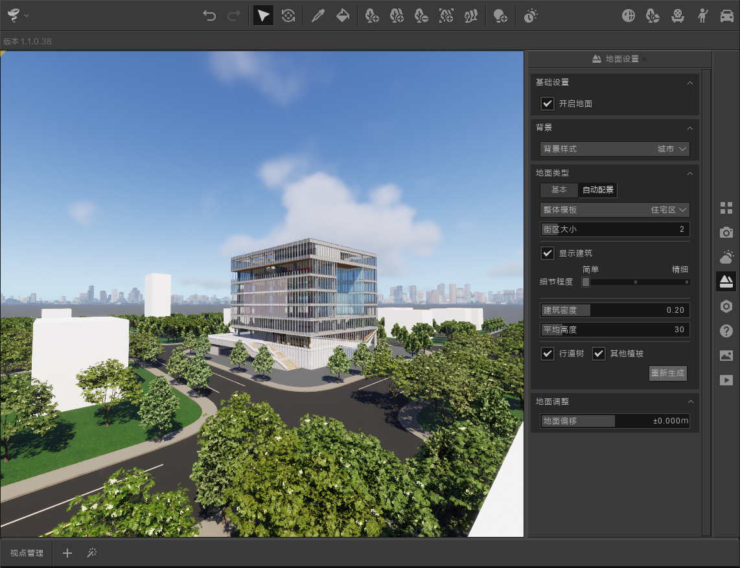This screenshot has width=740, height=568.
Task: Choose the add single tree tool
Action: [x=372, y=15]
